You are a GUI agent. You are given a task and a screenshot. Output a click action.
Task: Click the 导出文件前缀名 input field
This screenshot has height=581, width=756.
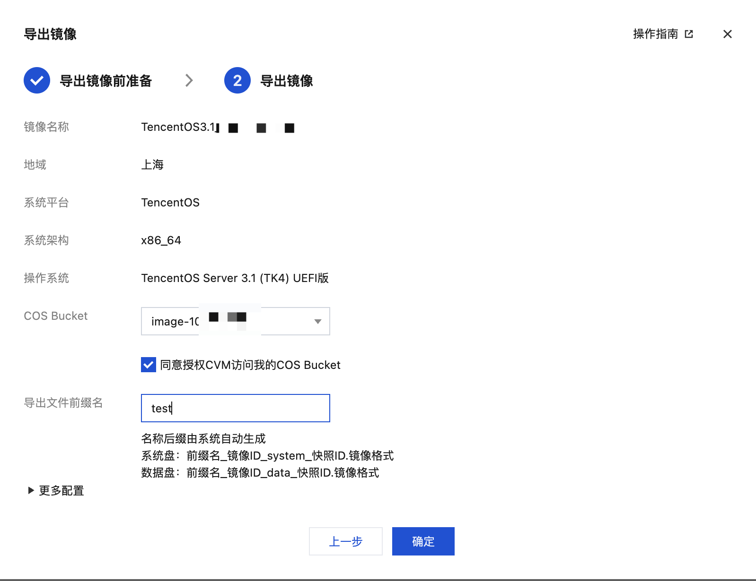(x=236, y=408)
